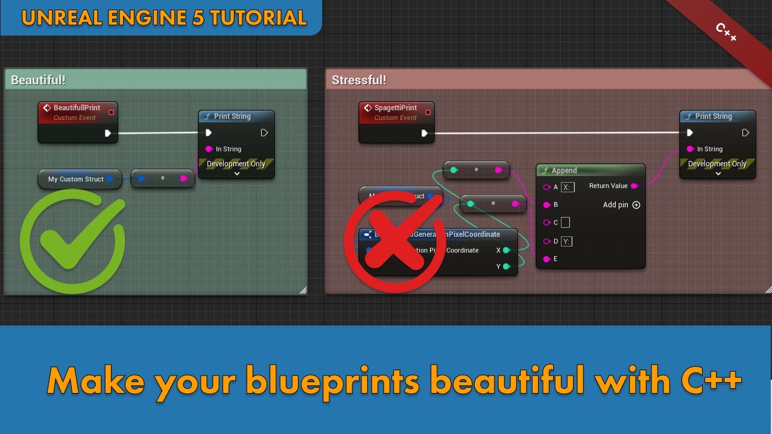This screenshot has height=434, width=772.
Task: Click exec output pin of Stressful Print String
Action: click(745, 133)
